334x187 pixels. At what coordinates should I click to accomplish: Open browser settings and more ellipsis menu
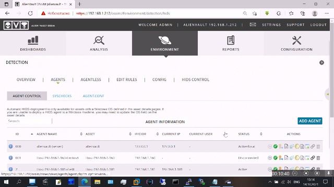(327, 14)
